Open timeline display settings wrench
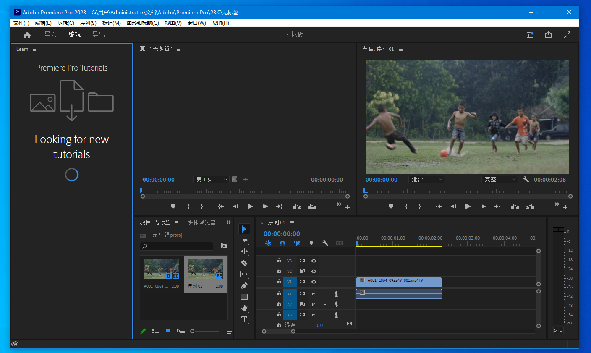 point(325,243)
